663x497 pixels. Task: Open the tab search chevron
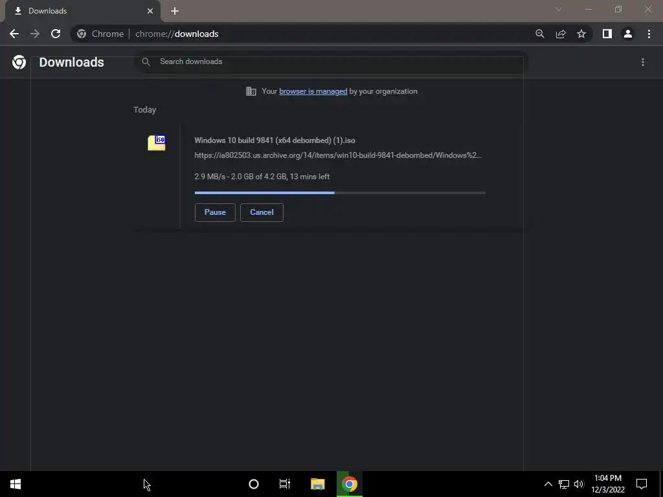559,9
